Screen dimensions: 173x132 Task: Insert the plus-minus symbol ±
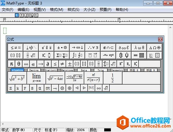pos(70,64)
